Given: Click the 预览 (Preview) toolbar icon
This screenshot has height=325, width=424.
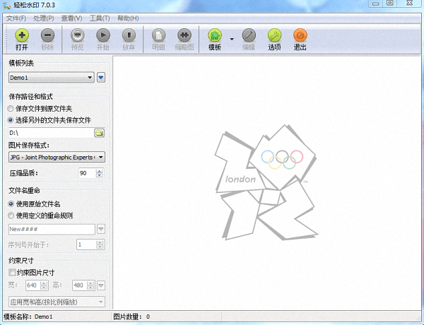Looking at the screenshot, I should 77,35.
